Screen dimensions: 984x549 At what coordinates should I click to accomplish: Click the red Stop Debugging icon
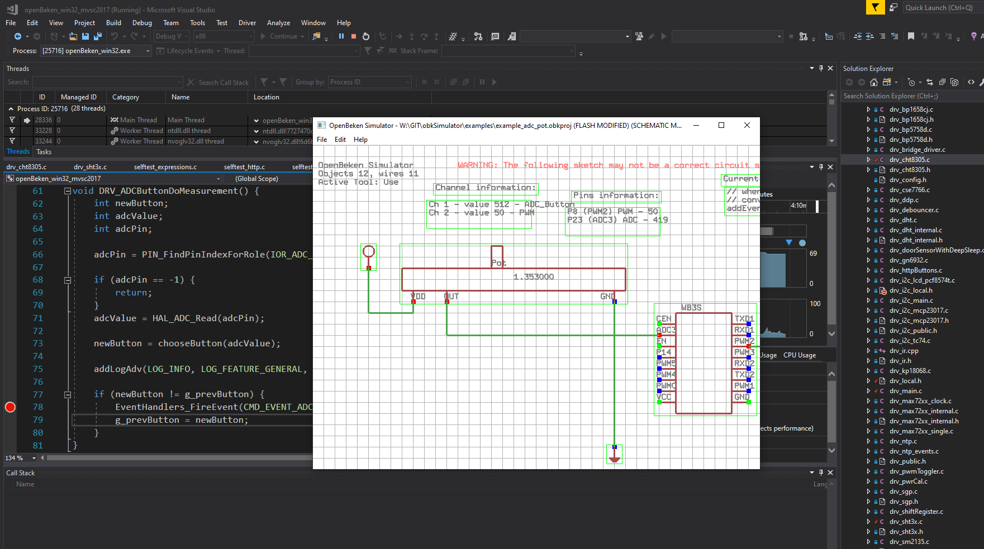pos(354,36)
